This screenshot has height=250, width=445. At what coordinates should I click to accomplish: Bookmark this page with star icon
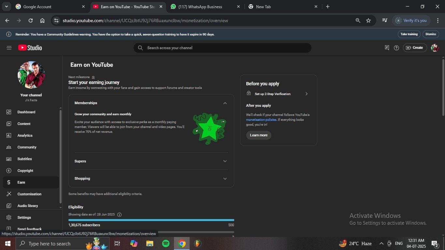coord(368,21)
